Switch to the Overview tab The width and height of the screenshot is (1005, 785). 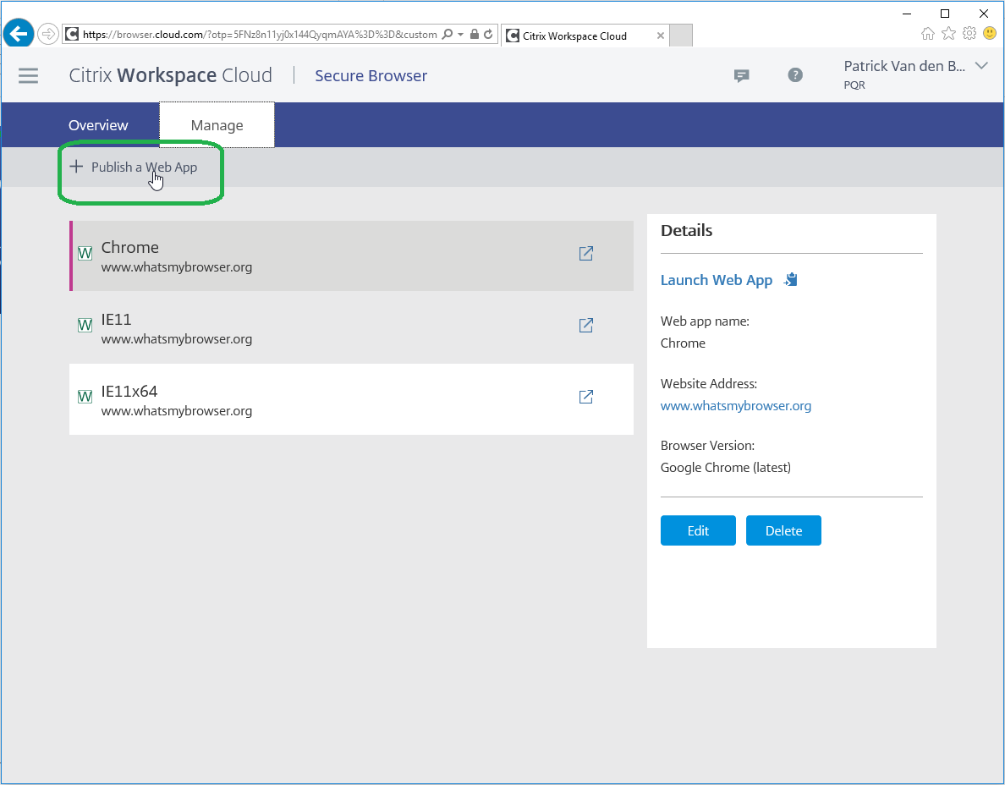tap(98, 125)
